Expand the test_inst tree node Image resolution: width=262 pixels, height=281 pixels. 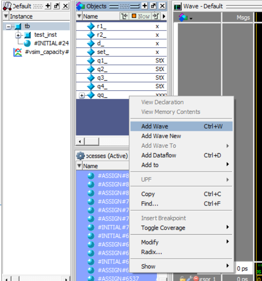[18, 35]
